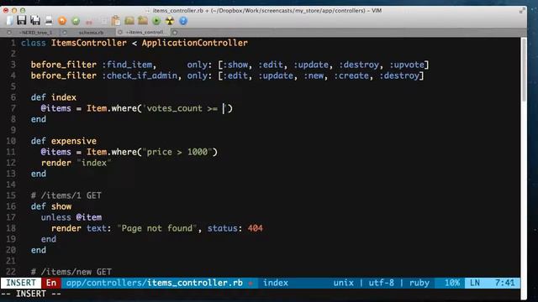Click 'render' on line 12
538x302 pixels.
tap(56, 163)
